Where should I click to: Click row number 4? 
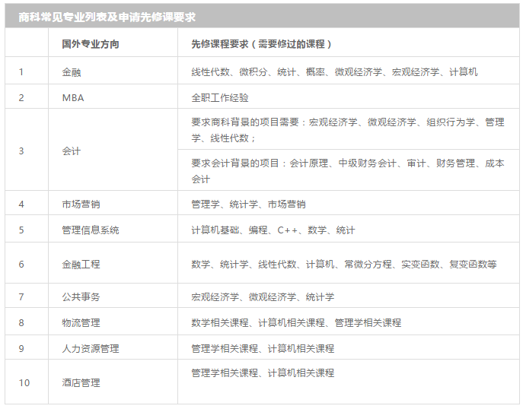click(x=21, y=204)
